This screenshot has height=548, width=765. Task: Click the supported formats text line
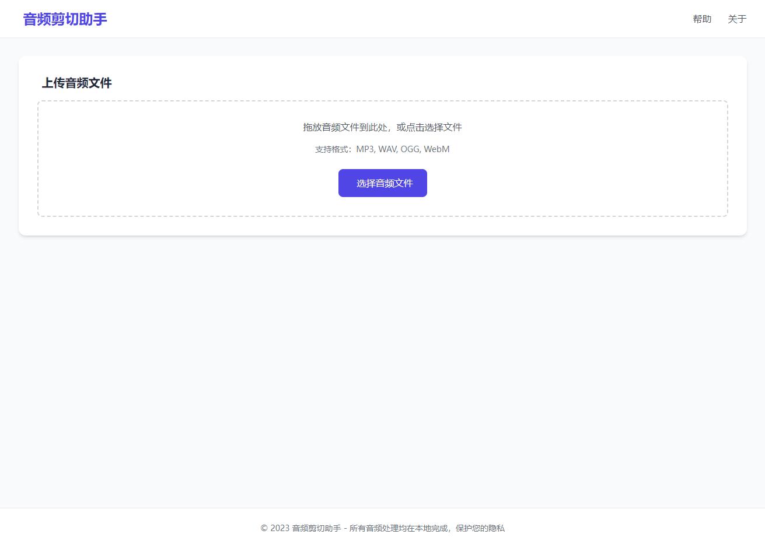click(x=382, y=149)
